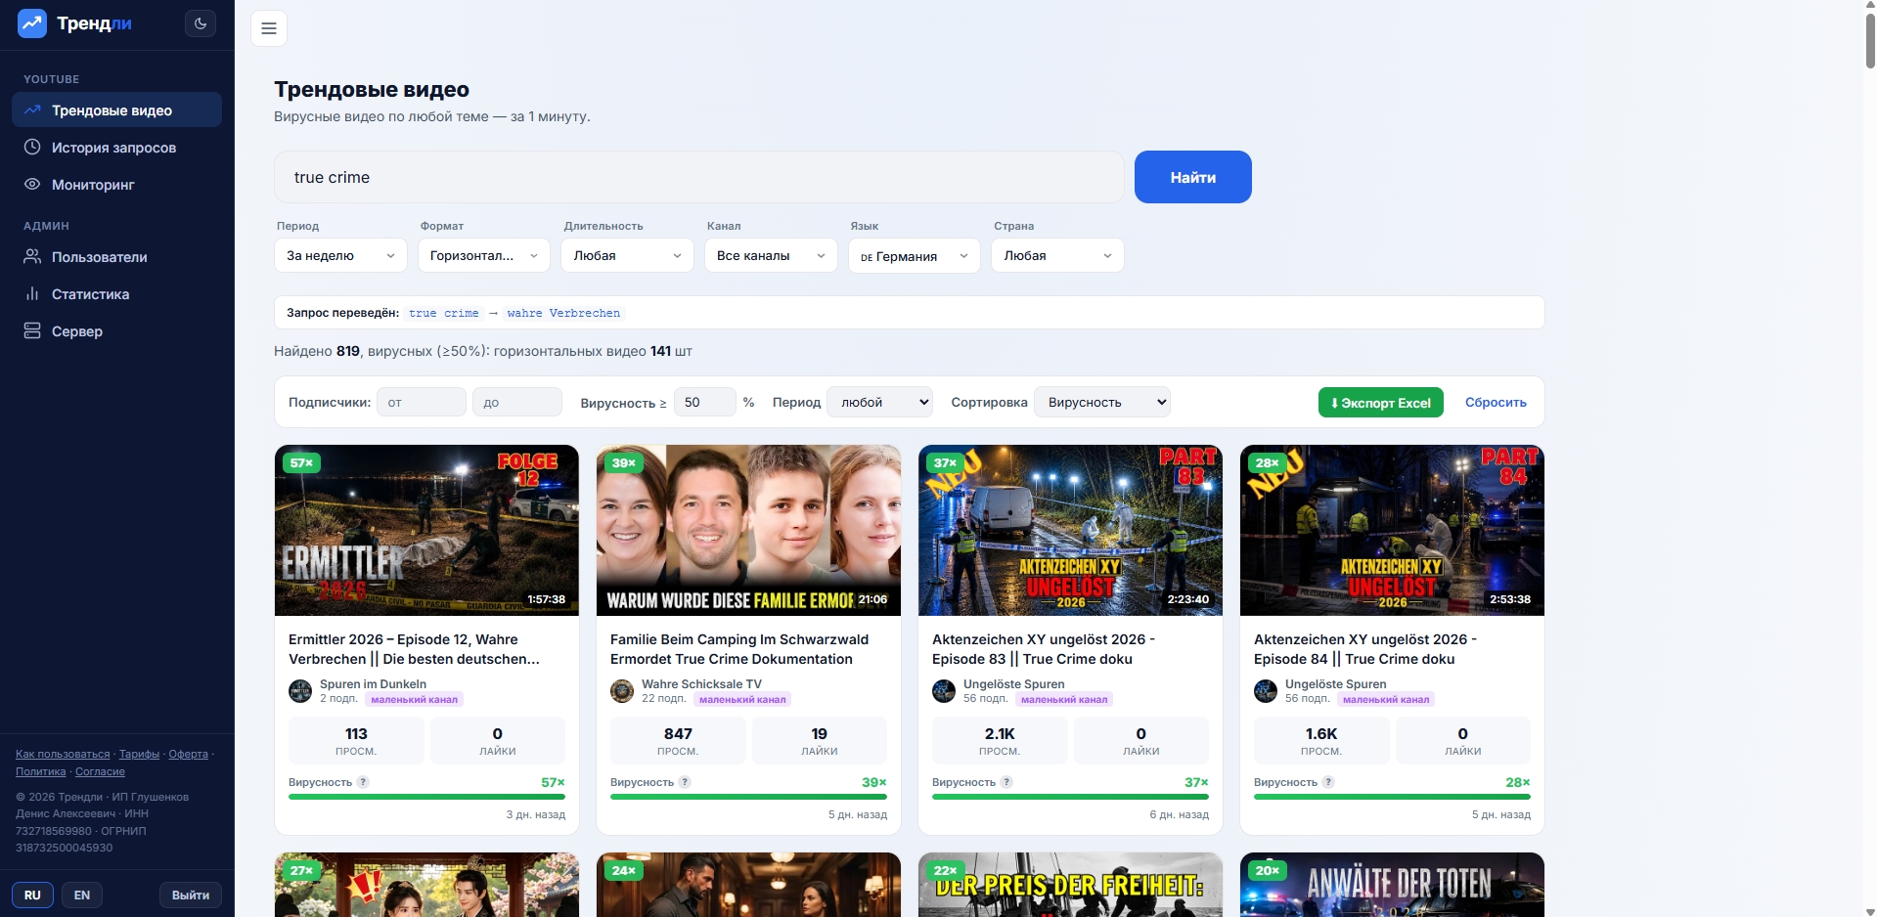Click virality help icon on Episode 84 card

1328,782
